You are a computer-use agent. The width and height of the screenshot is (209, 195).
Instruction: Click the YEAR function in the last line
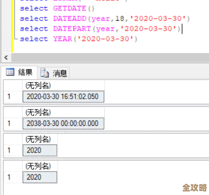[63, 39]
